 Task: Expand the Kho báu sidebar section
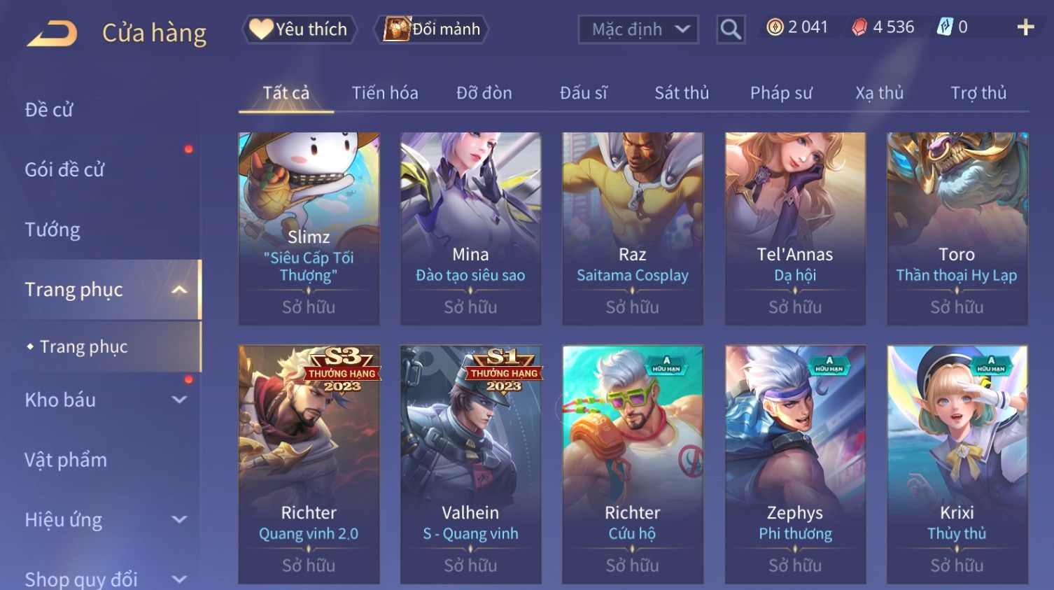[179, 400]
